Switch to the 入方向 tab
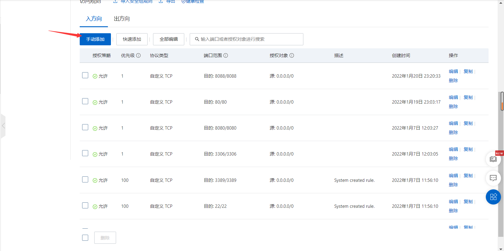Image resolution: width=504 pixels, height=251 pixels. pyautogui.click(x=94, y=19)
